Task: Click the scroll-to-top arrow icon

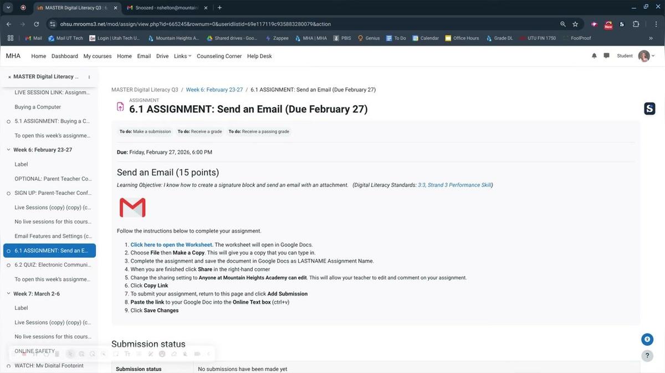Action: (647, 339)
